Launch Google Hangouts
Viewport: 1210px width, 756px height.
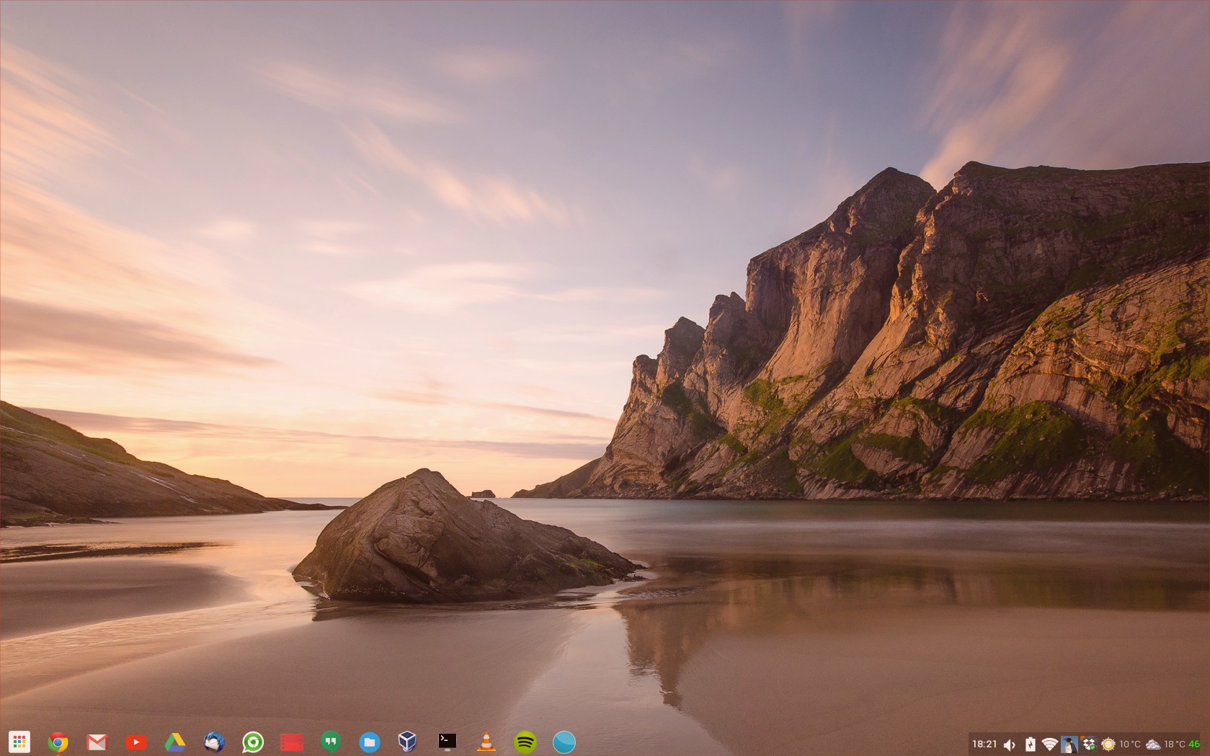coord(331,742)
